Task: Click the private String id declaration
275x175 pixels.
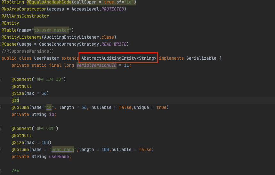Action: pyautogui.click(x=34, y=114)
